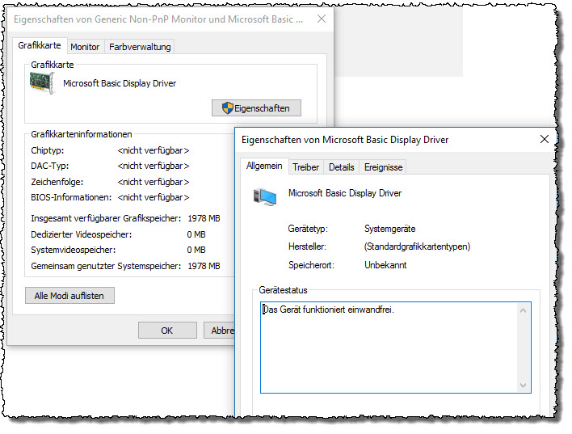
Task: Click the down arrow of the Gerätestatus scrollbar
Action: click(x=523, y=386)
